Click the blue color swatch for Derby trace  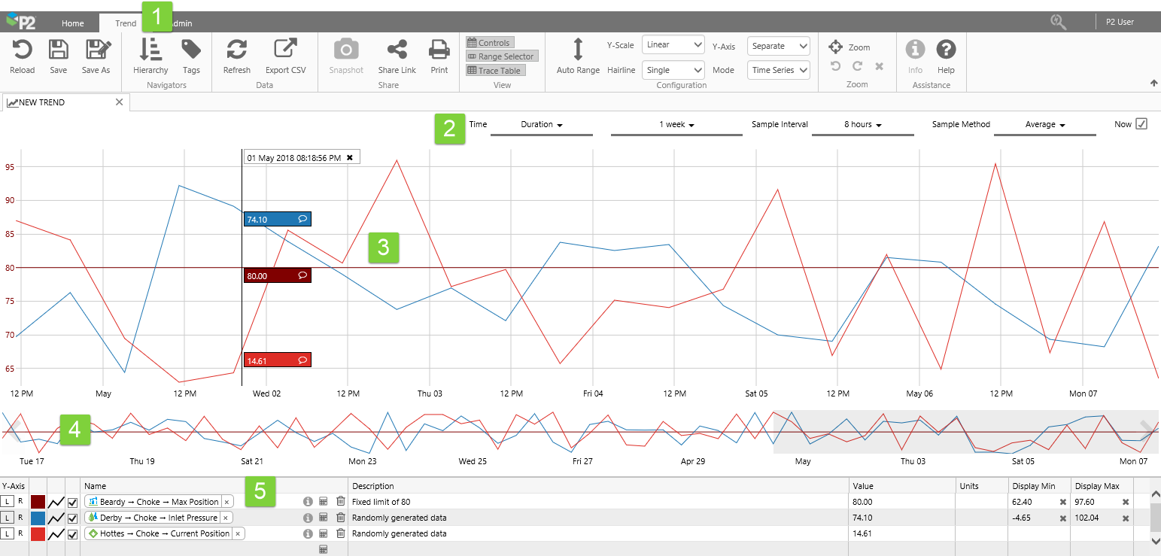coord(38,518)
